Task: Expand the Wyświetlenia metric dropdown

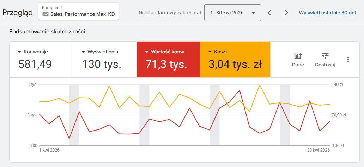Action: click(x=83, y=52)
